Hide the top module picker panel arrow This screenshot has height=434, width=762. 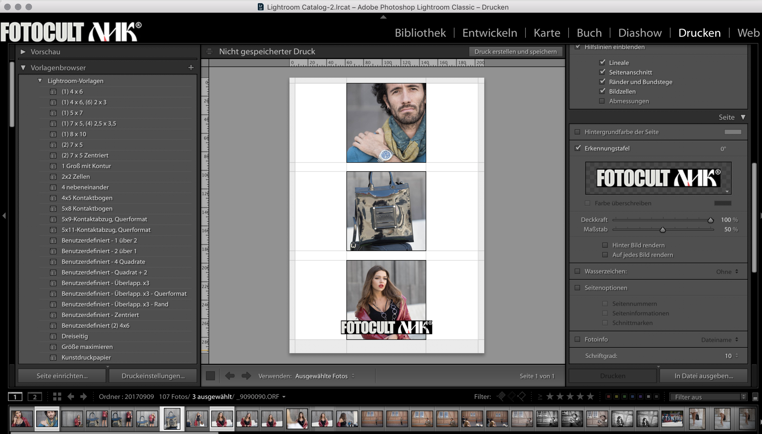coord(383,17)
